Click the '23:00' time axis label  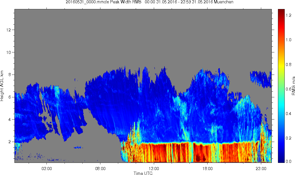tap(261, 169)
